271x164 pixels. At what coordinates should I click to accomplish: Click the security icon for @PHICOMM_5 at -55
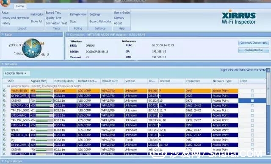pos(4,95)
